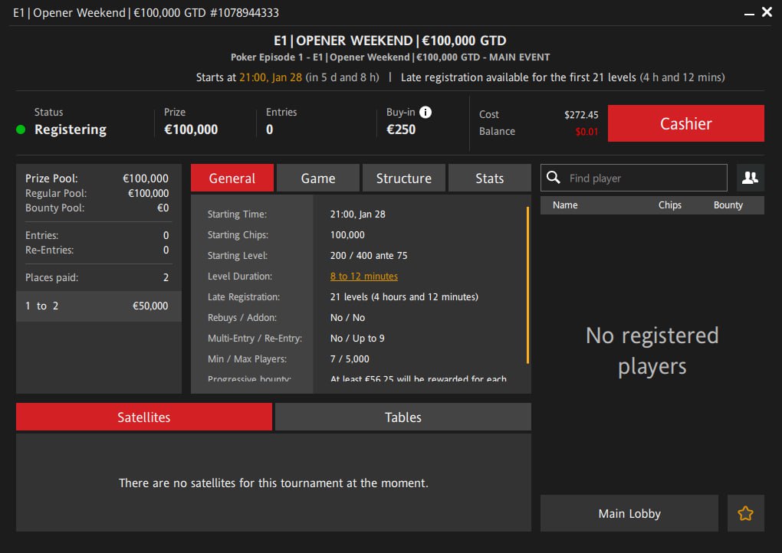The width and height of the screenshot is (782, 553).
Task: Sort players by Chips column
Action: 670,205
